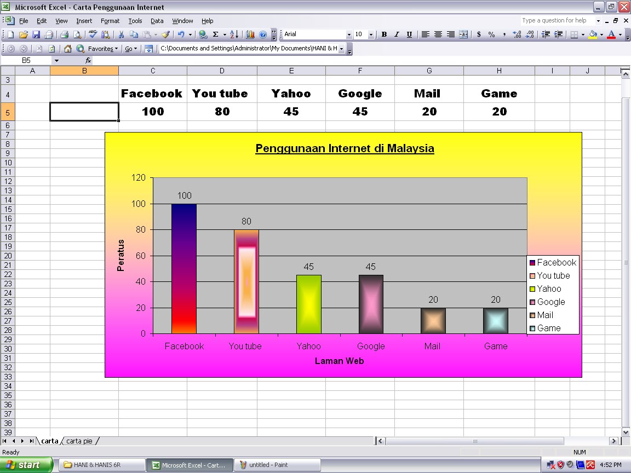Open the Font name dropdown
Viewport: 631px width, 473px height.
pos(349,34)
